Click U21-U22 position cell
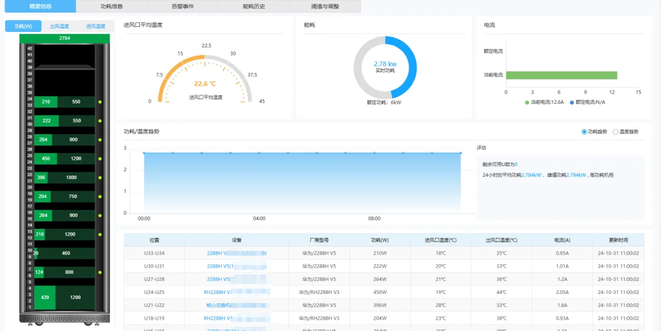This screenshot has height=331, width=661. coord(154,305)
